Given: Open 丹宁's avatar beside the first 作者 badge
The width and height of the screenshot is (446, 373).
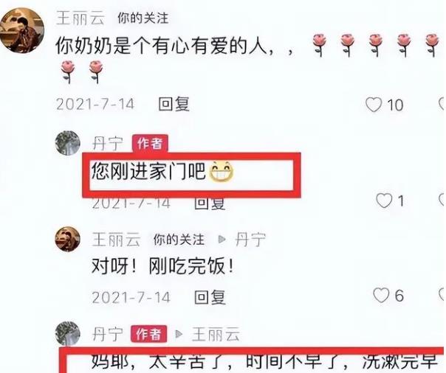Looking at the screenshot, I should (67, 143).
